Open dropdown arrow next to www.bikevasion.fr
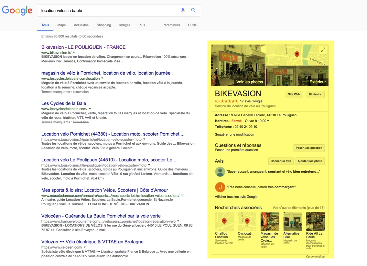 [74, 53]
